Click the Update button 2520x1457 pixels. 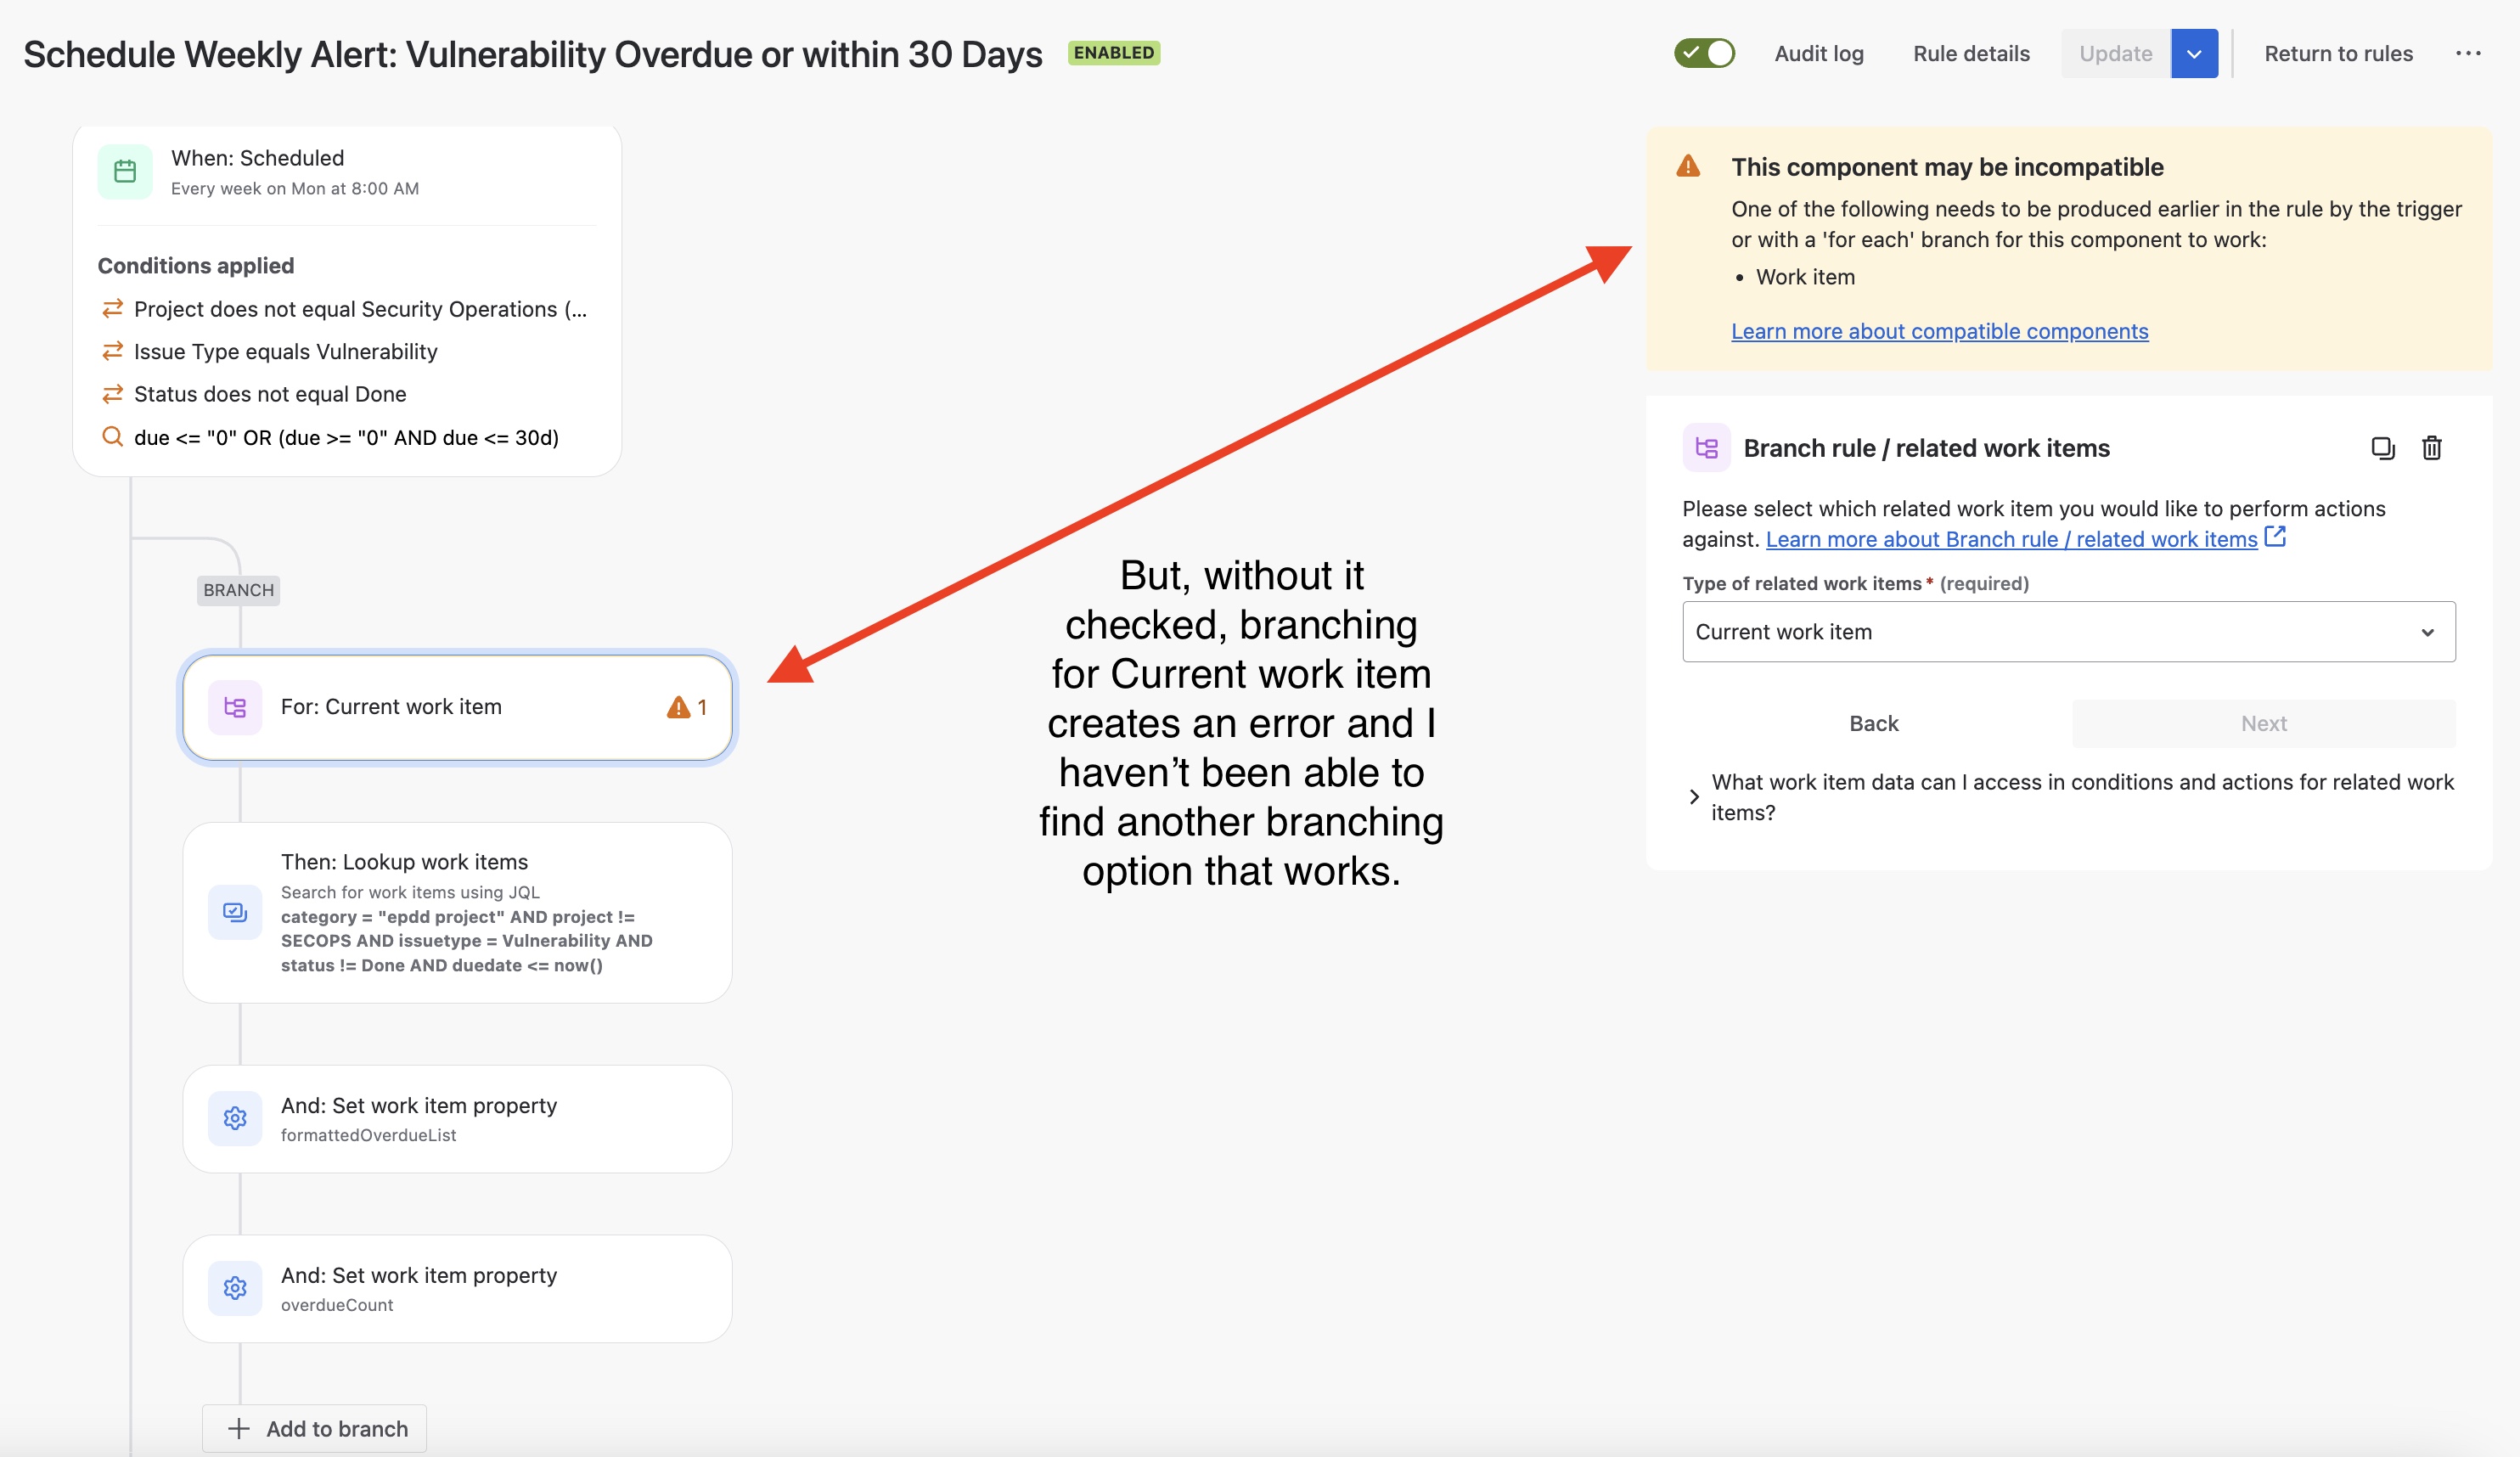(x=2116, y=53)
